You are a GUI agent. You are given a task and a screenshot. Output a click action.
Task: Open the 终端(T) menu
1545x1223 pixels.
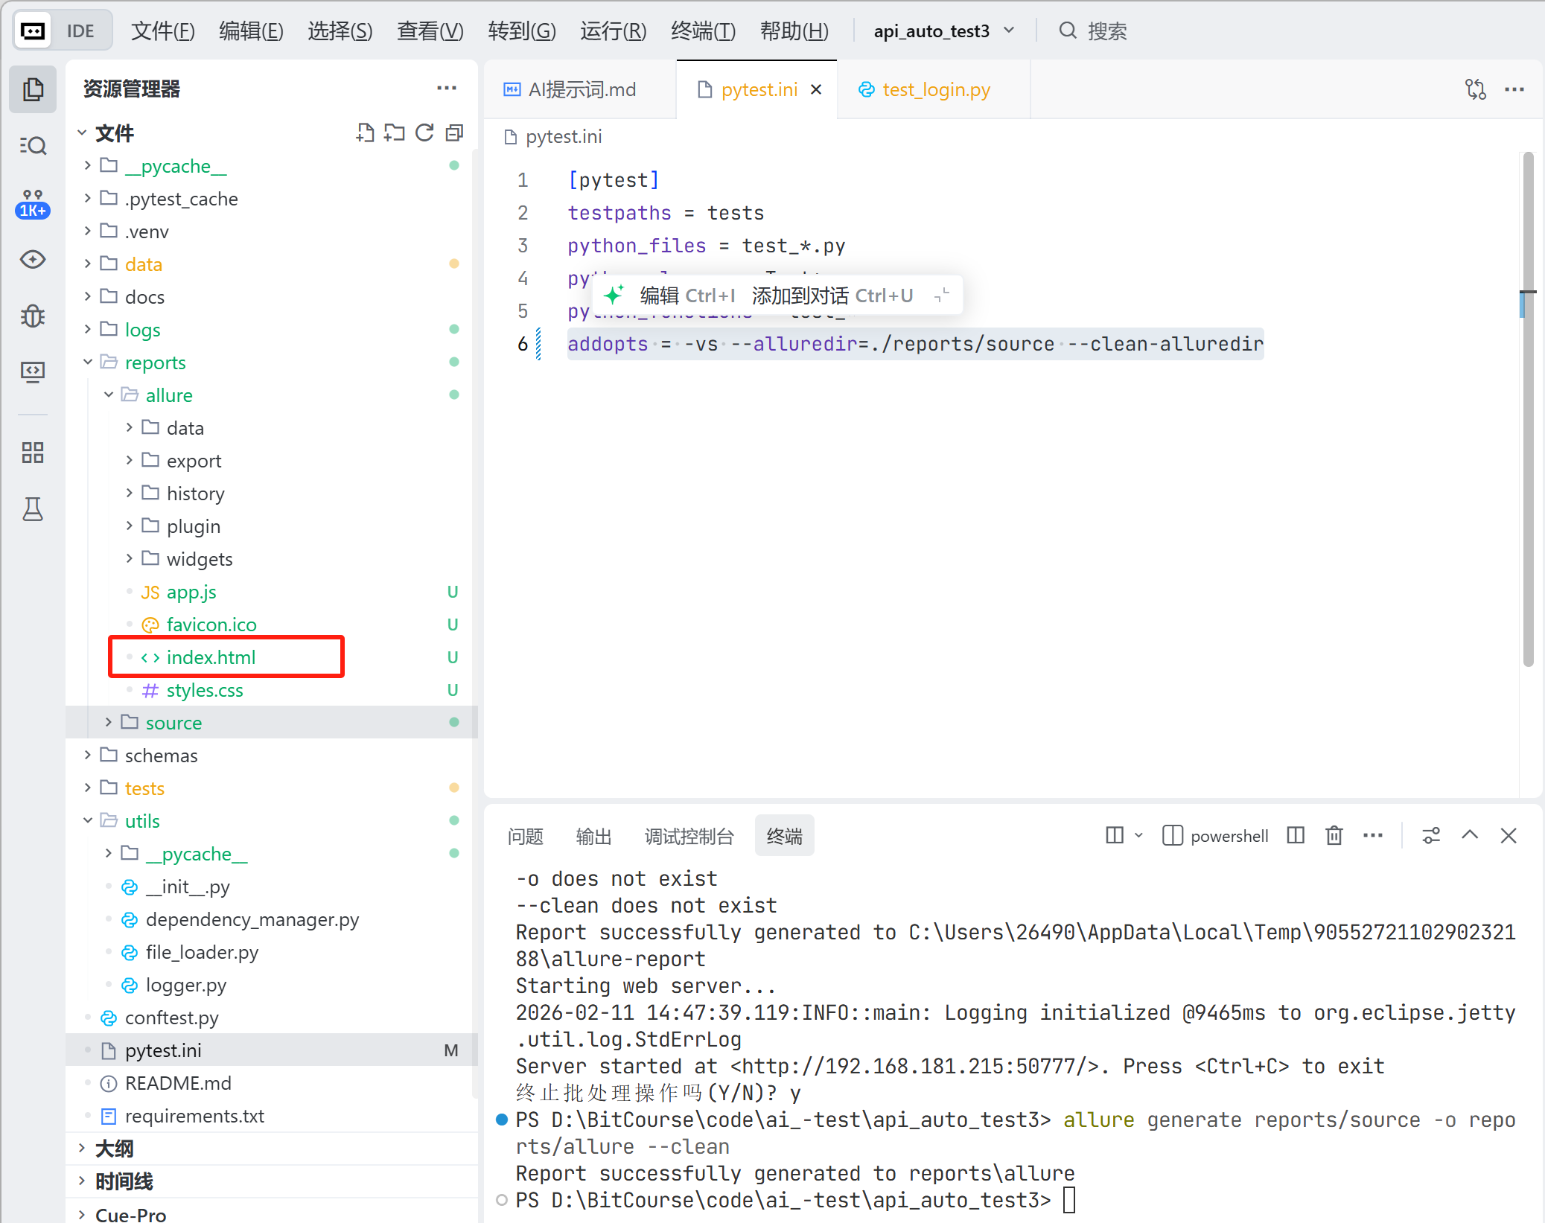click(x=703, y=31)
